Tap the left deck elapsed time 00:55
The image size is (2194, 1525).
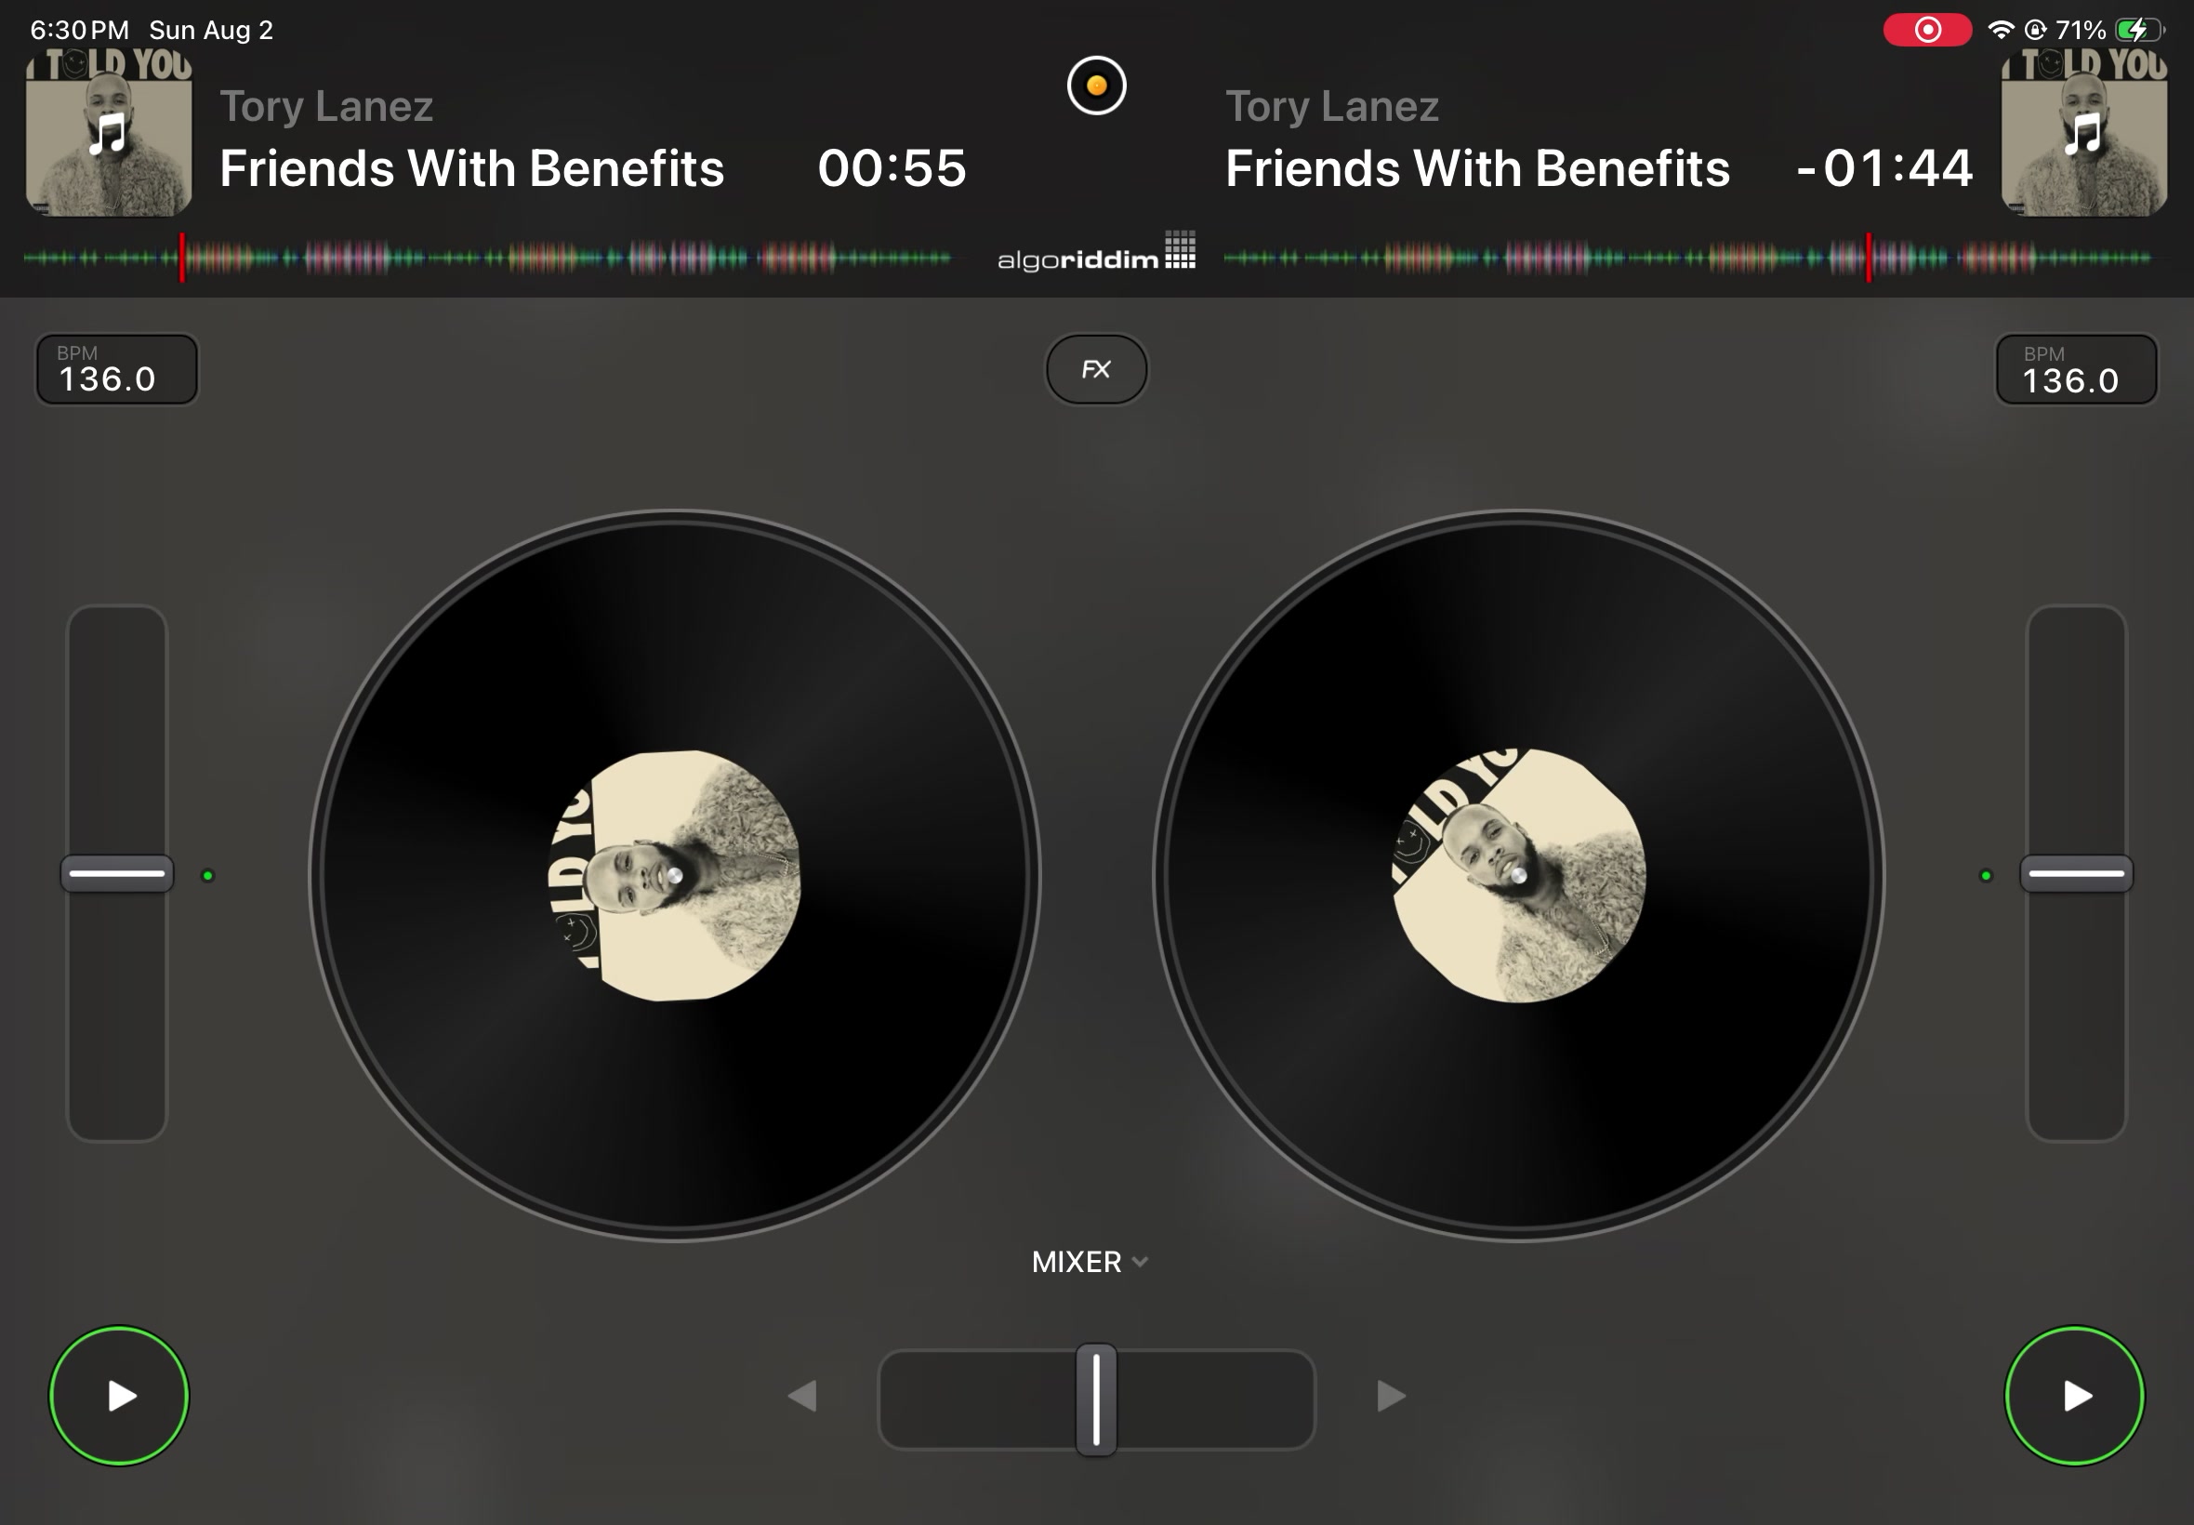click(x=892, y=168)
